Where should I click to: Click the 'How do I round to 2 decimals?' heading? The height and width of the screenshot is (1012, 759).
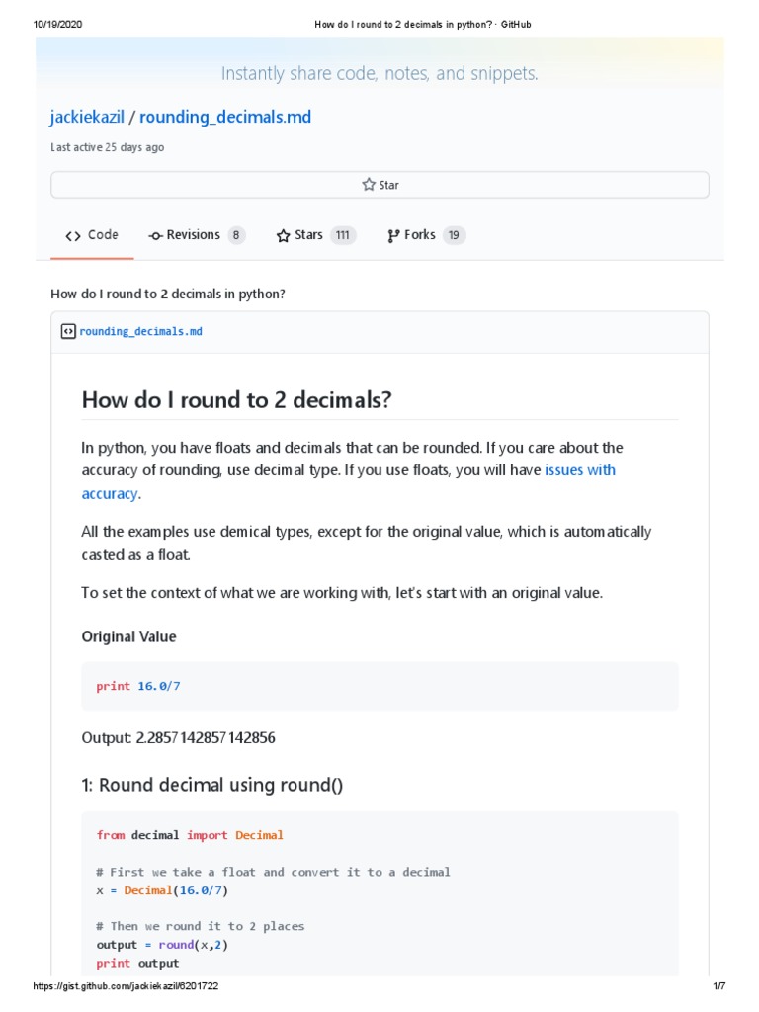coord(237,400)
